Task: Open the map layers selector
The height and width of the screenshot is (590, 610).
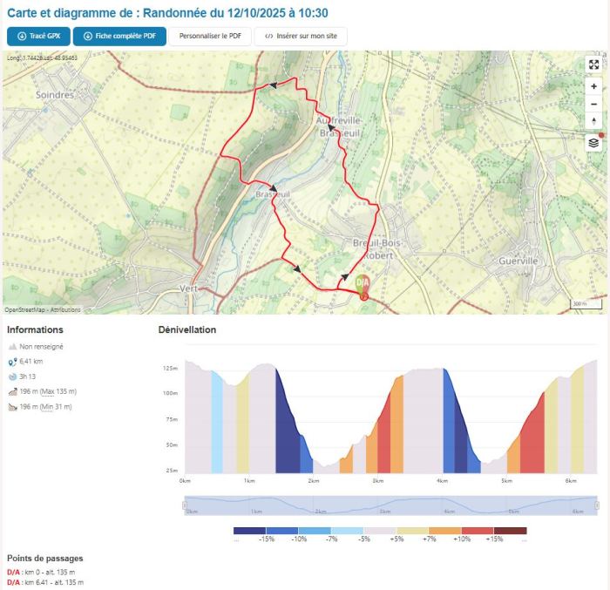Action: [x=593, y=143]
